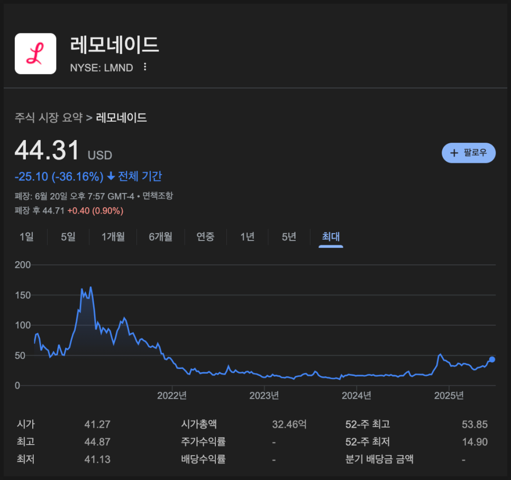
Task: Click the 시가총액 value 32.46억
Action: click(x=289, y=424)
